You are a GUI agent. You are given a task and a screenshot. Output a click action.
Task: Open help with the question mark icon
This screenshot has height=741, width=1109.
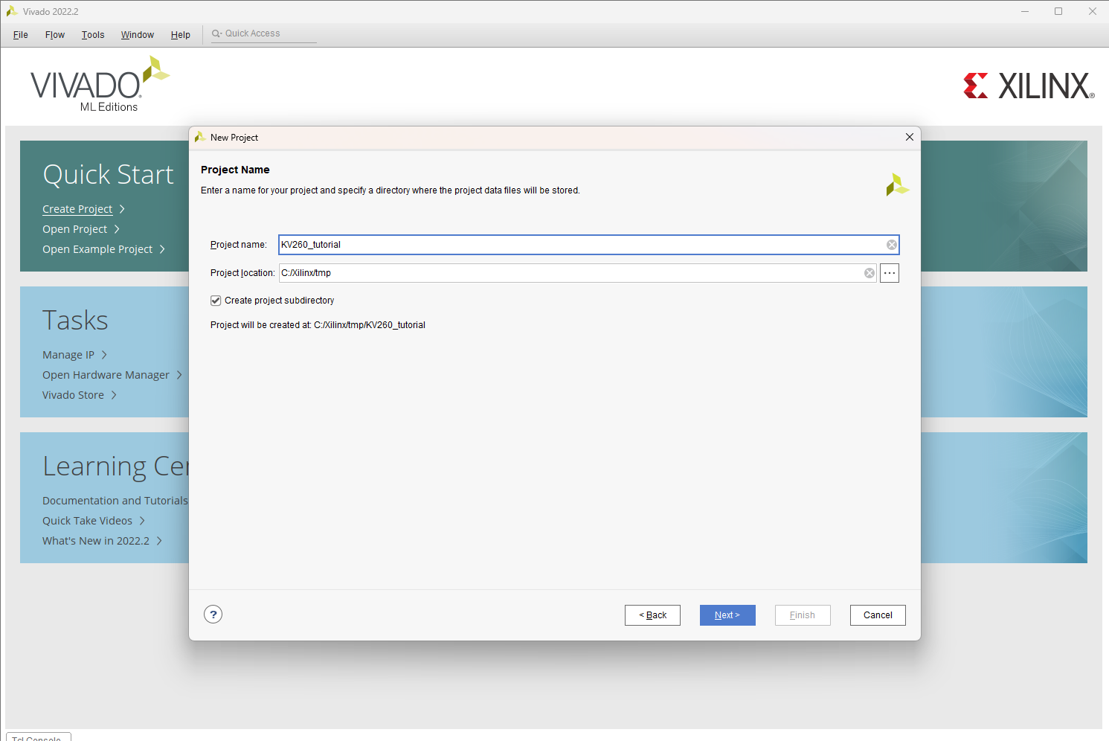[213, 615]
